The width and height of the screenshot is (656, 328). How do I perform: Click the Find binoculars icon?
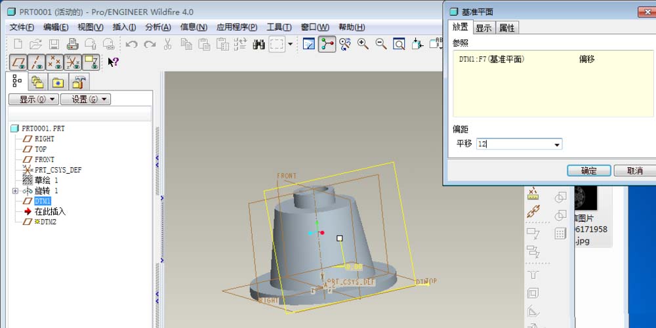pos(259,44)
